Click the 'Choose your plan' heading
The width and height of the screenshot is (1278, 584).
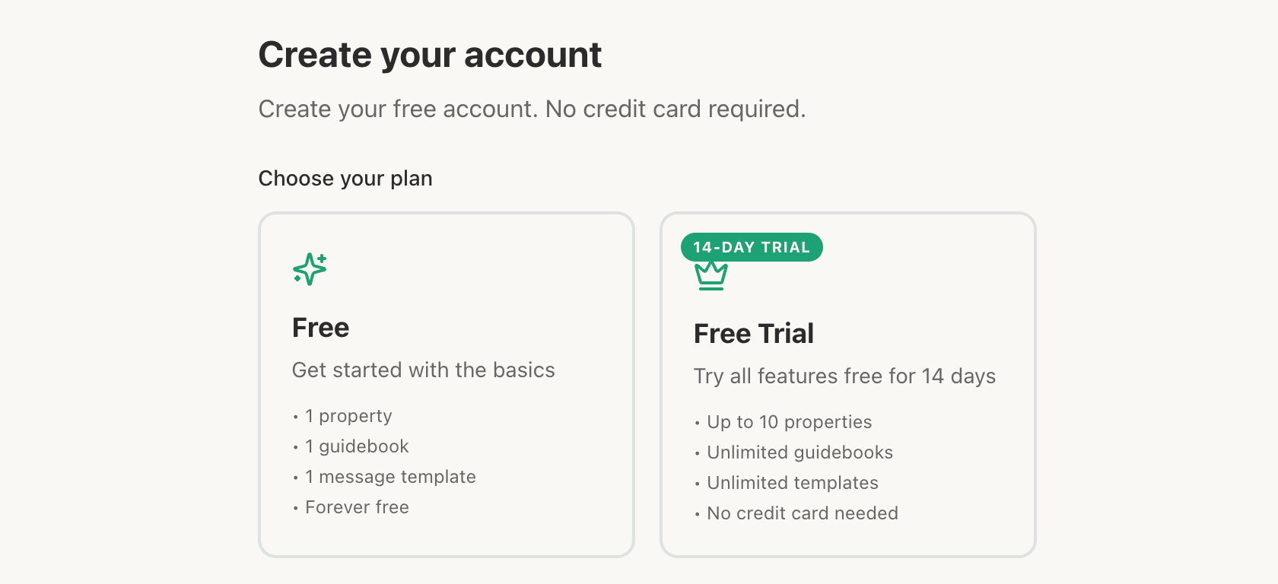[x=345, y=178]
